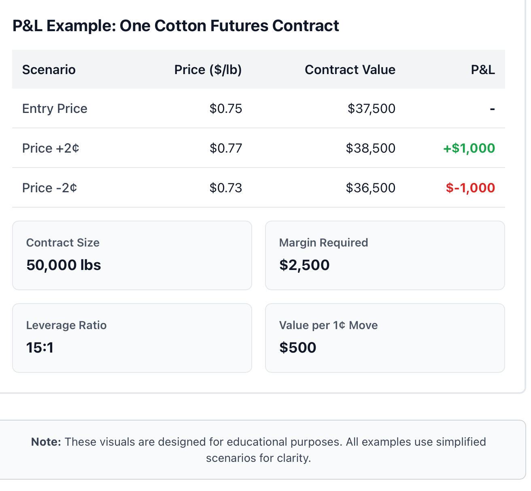Click the $36,500 contract value cell

click(371, 188)
